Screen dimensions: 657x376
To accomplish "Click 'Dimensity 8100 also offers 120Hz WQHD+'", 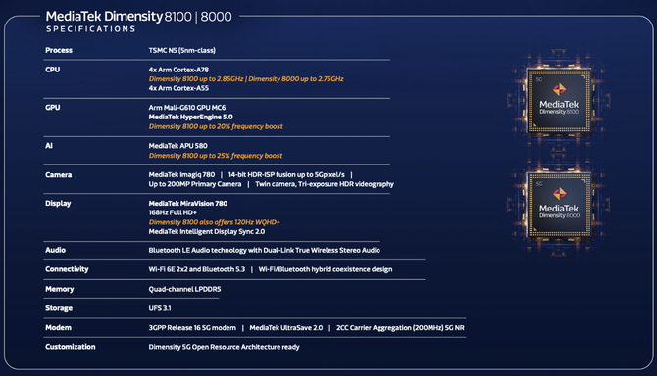I will point(214,222).
